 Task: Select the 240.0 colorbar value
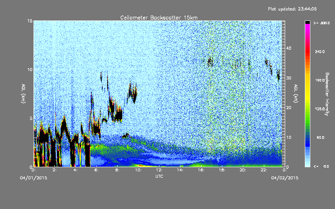point(320,52)
